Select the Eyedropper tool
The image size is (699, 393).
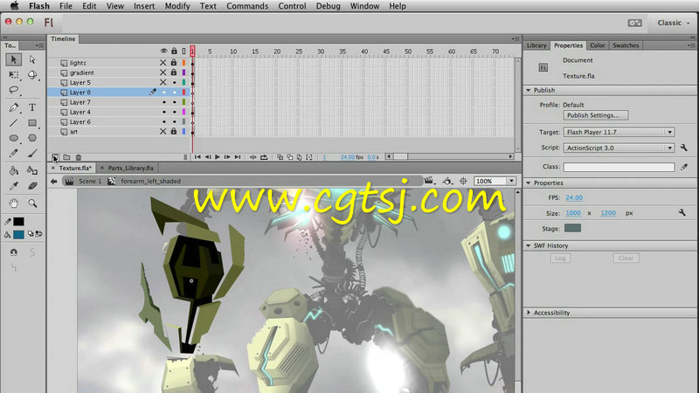[14, 186]
